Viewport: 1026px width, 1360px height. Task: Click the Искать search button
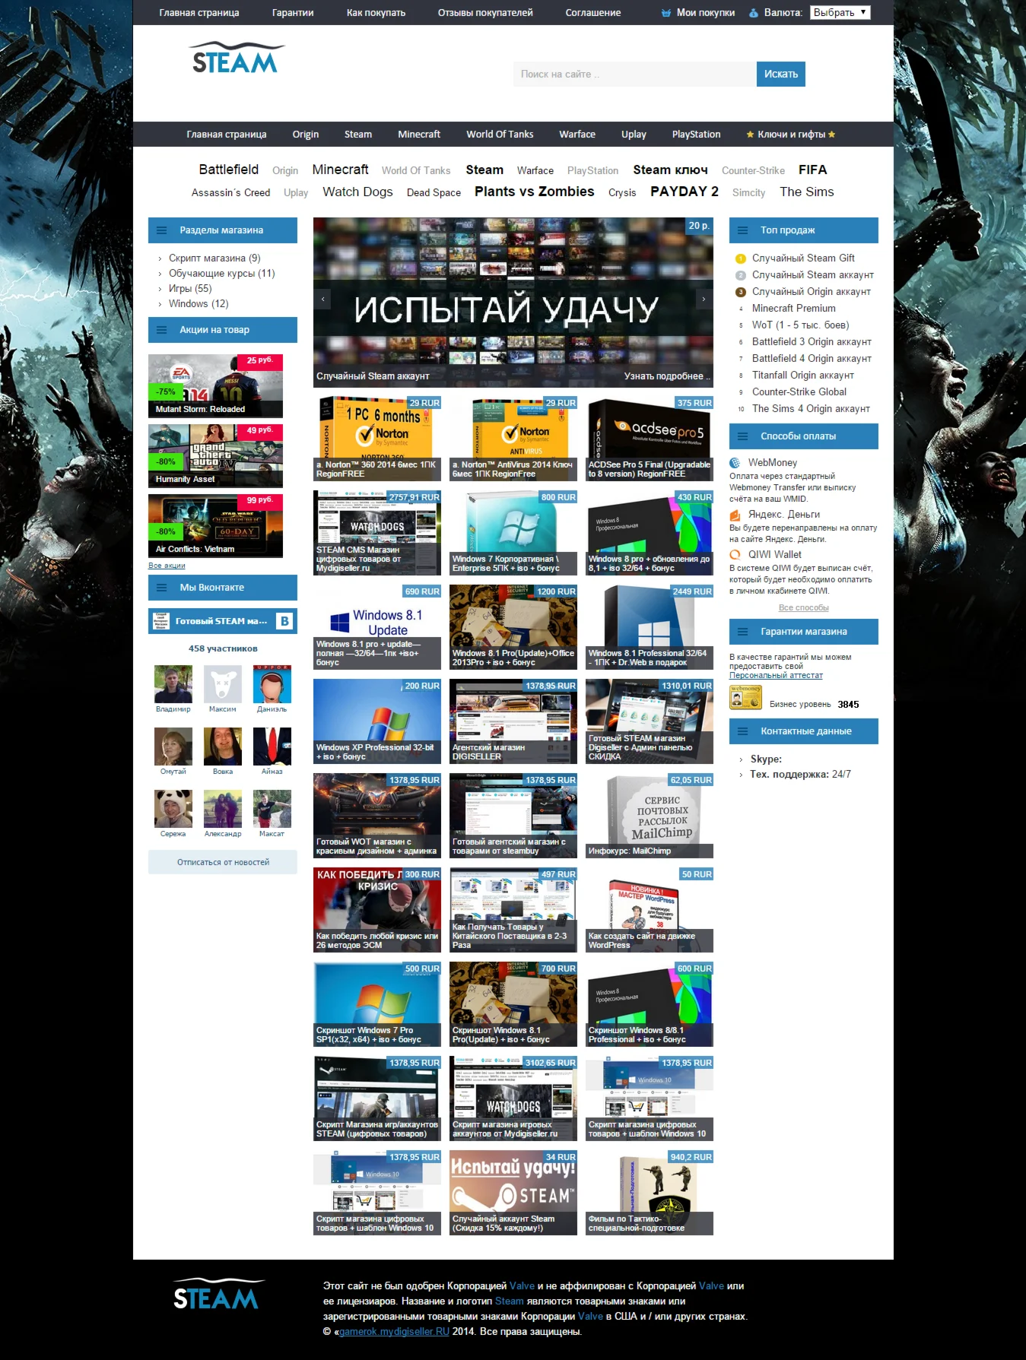781,74
